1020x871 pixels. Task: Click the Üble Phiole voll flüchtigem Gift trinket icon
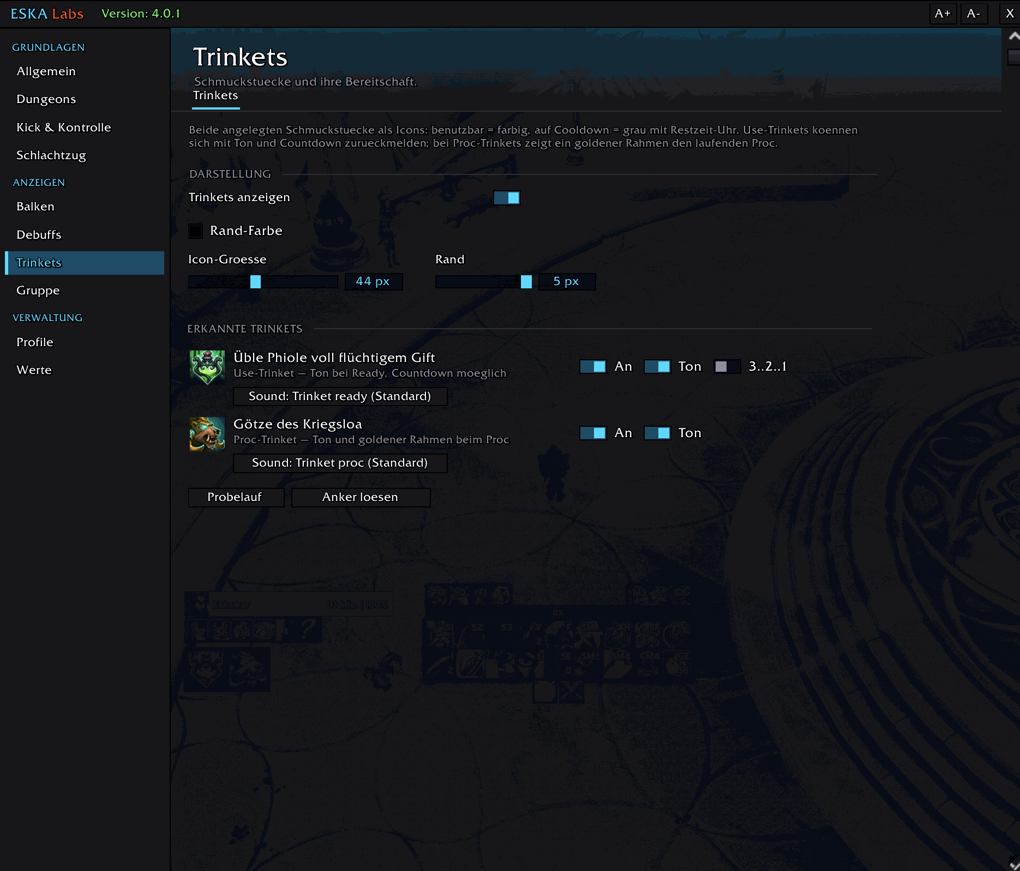click(207, 367)
